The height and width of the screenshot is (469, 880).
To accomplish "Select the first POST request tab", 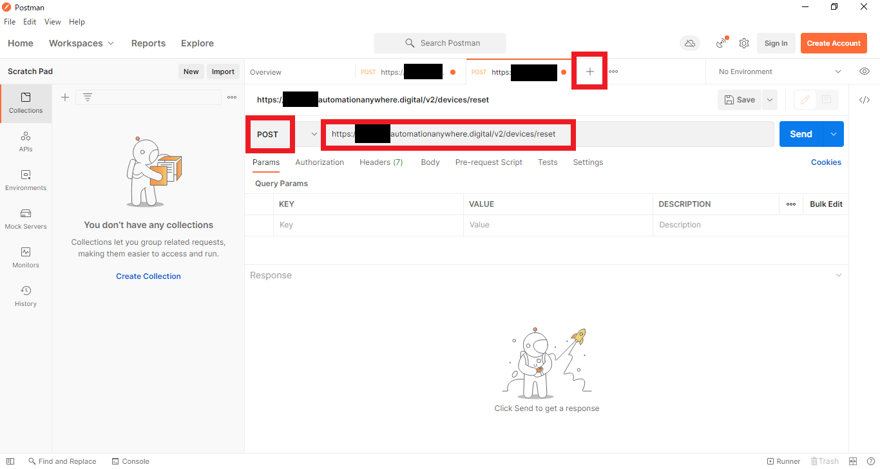I will 410,72.
